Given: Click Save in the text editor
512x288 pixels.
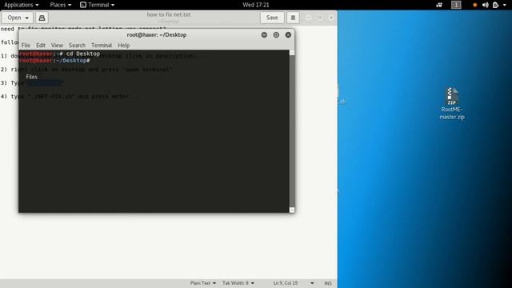Looking at the screenshot, I should (x=272, y=18).
